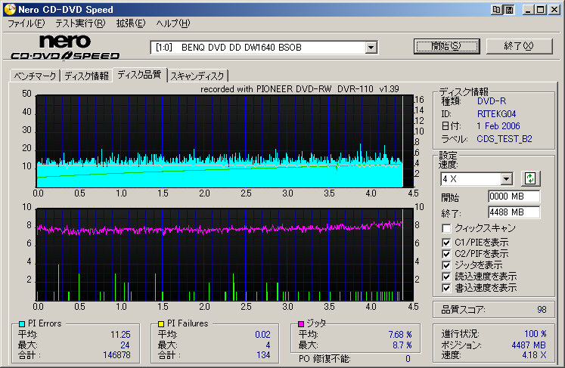Click the 品質スコア value 98
Viewport: 565px width, 368px height.
[x=542, y=310]
